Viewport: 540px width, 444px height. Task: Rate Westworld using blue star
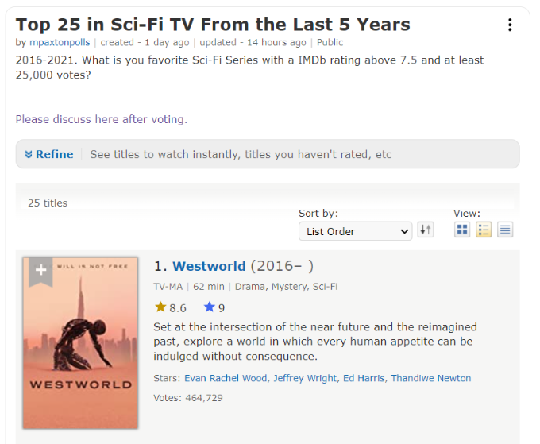[210, 307]
